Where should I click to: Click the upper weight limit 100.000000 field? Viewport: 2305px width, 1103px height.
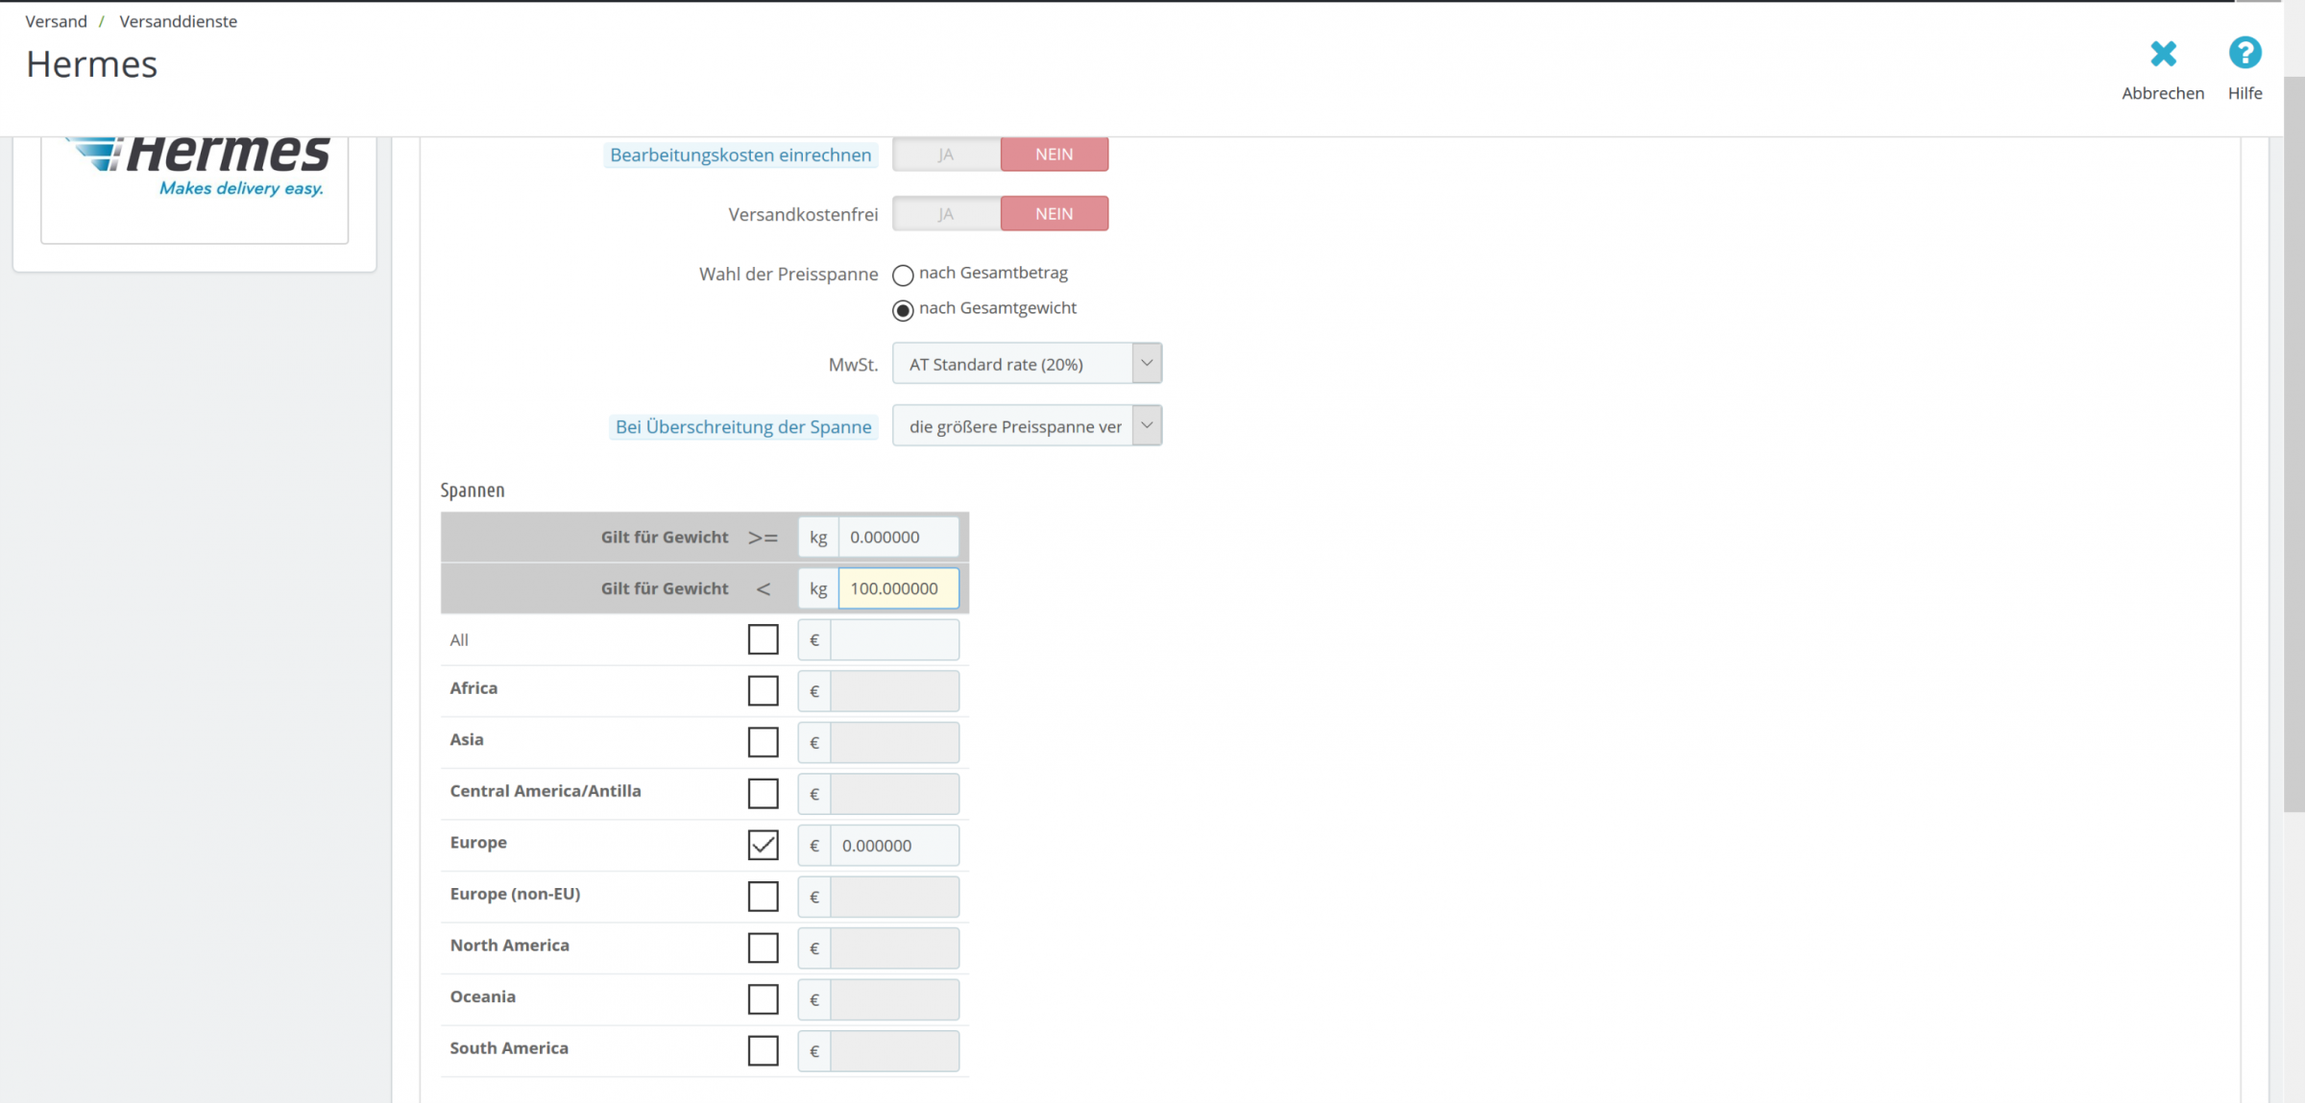897,588
